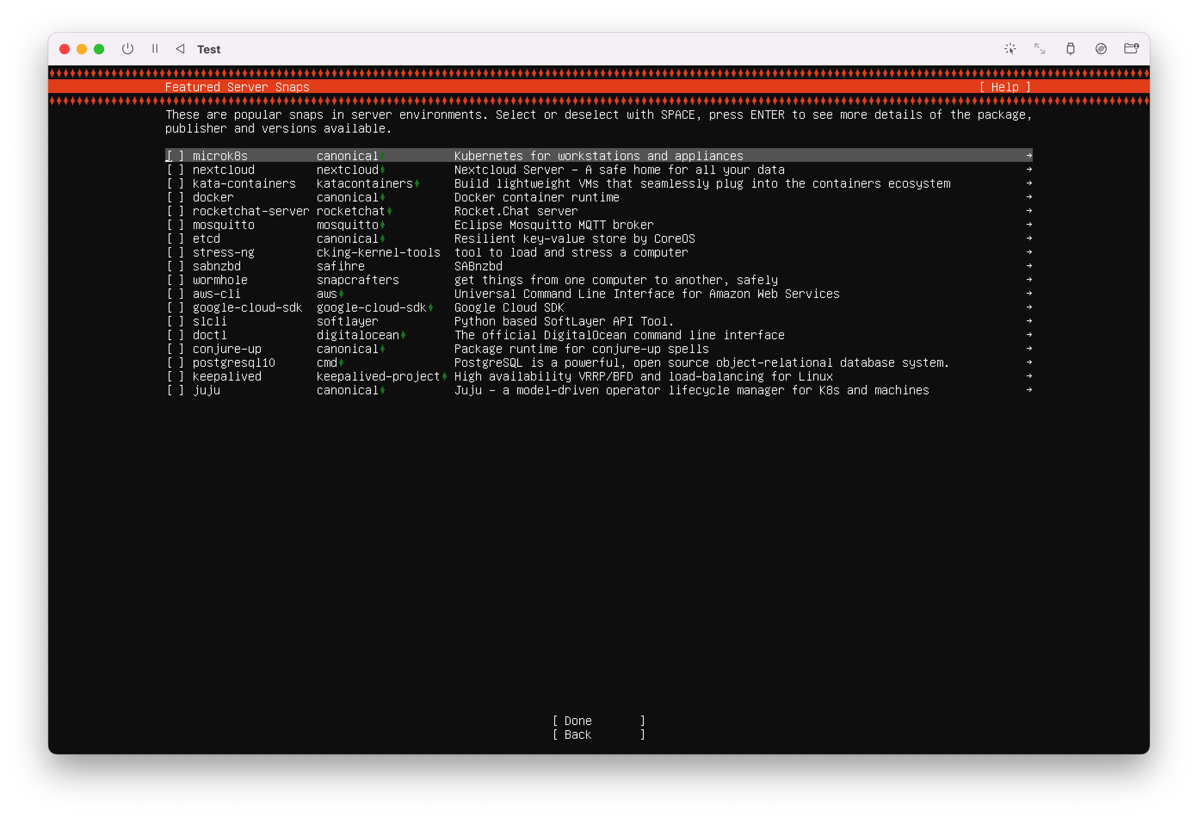The width and height of the screenshot is (1198, 818).
Task: Expand details arrow for postgresql10 row
Action: (1028, 363)
